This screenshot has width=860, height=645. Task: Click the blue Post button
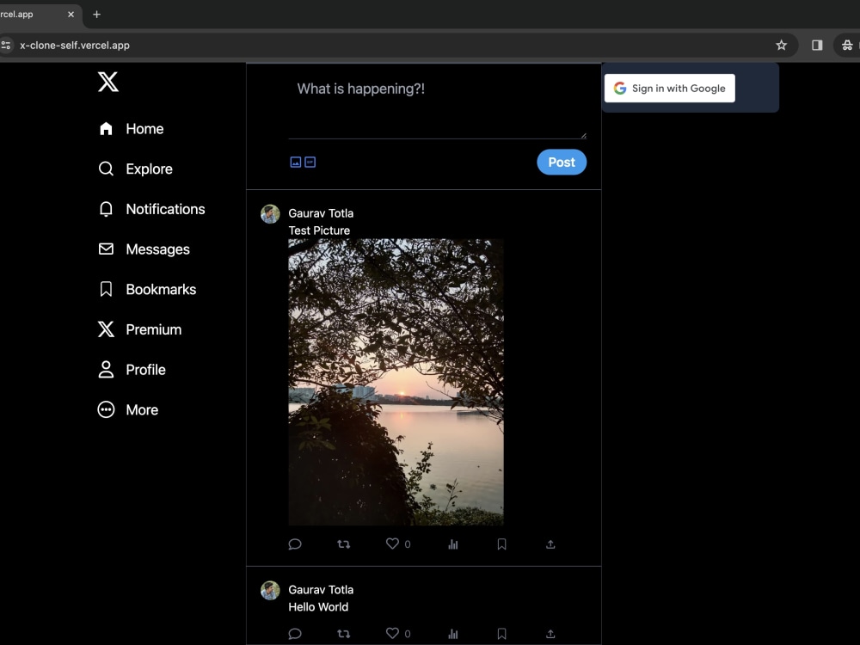pyautogui.click(x=562, y=163)
